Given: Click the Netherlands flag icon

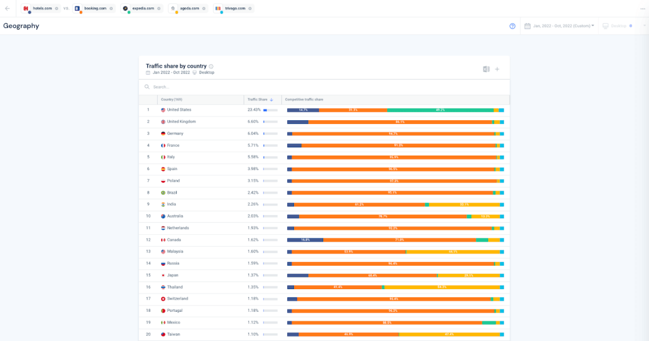Looking at the screenshot, I should (163, 228).
